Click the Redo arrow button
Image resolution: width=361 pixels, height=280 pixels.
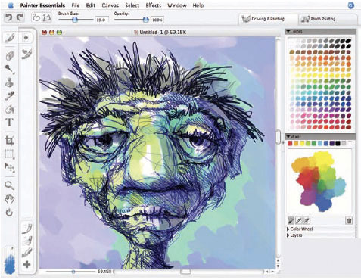click(x=20, y=17)
